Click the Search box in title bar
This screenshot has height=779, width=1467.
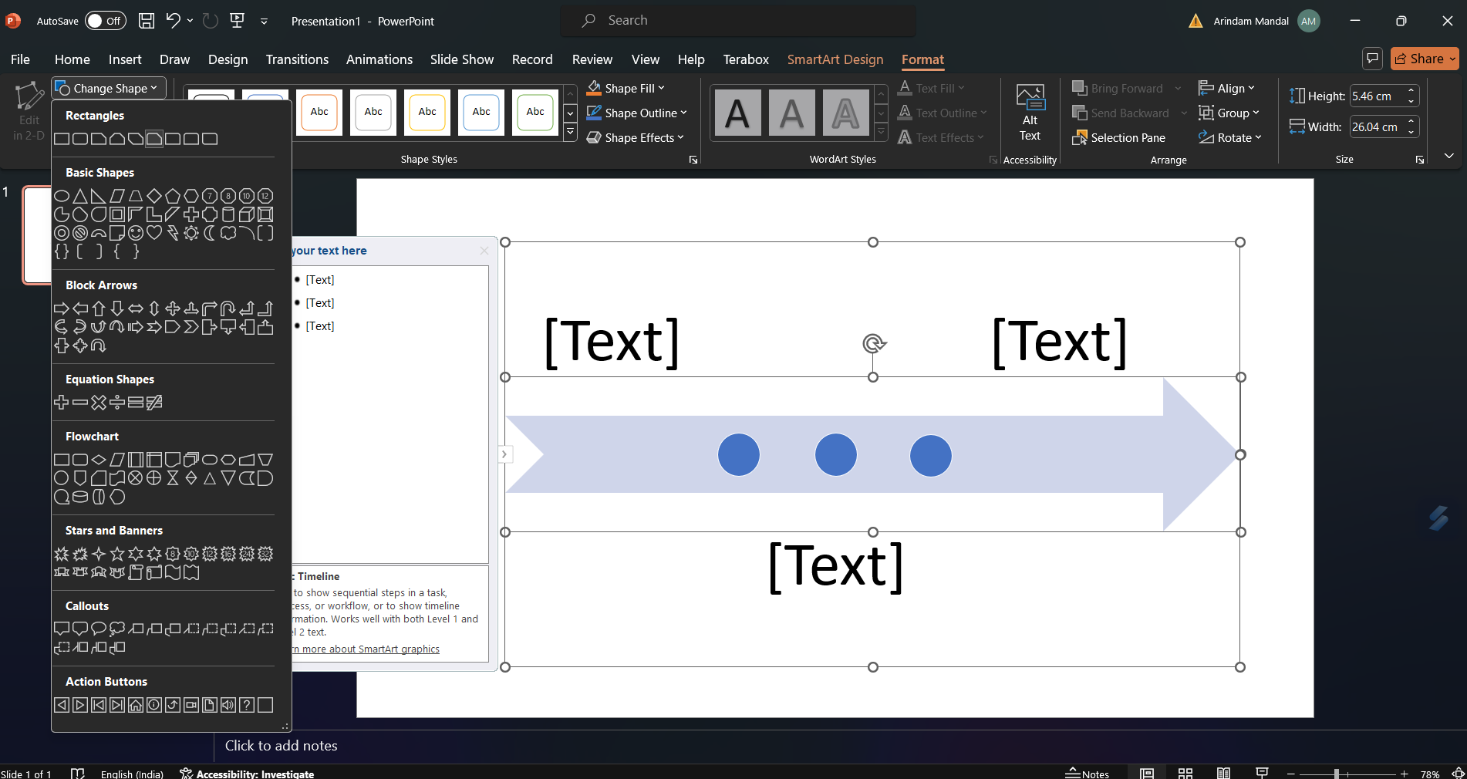point(738,21)
